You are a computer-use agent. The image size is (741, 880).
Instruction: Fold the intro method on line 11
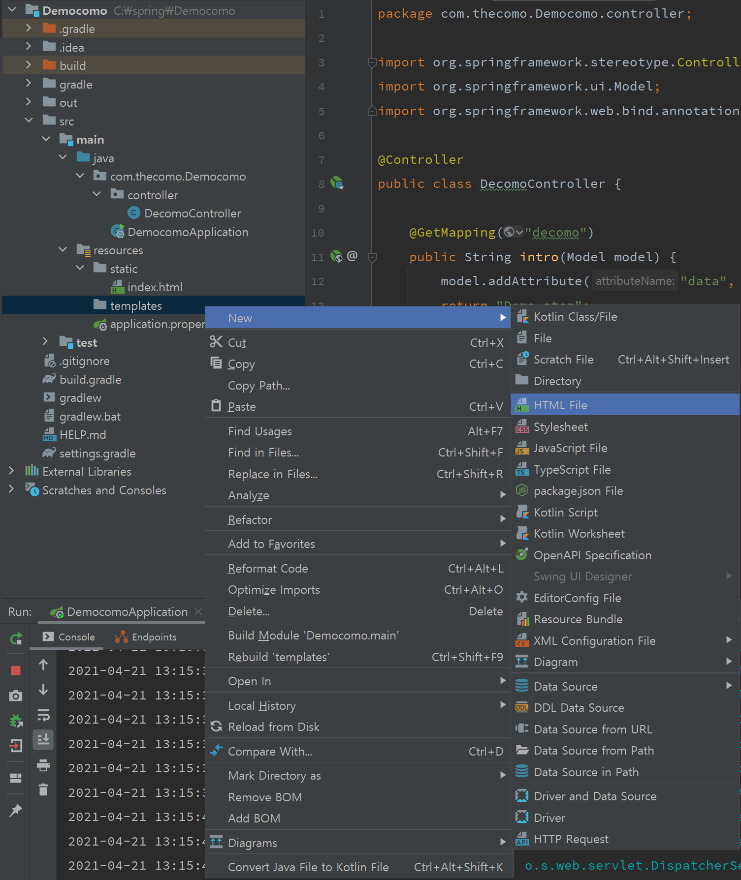pyautogui.click(x=372, y=257)
